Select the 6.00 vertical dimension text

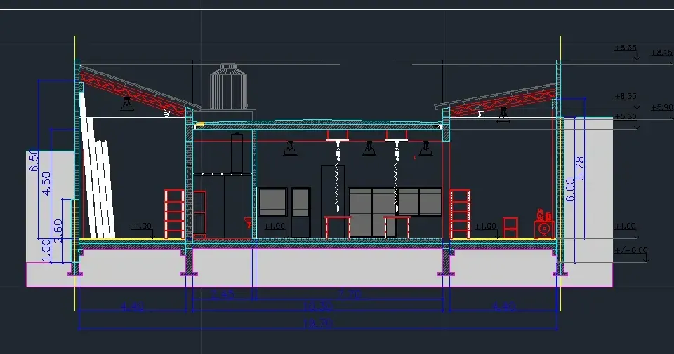570,190
